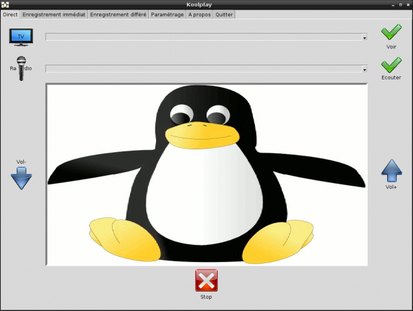Select the TV monitor icon
This screenshot has height=311, width=413.
(21, 38)
